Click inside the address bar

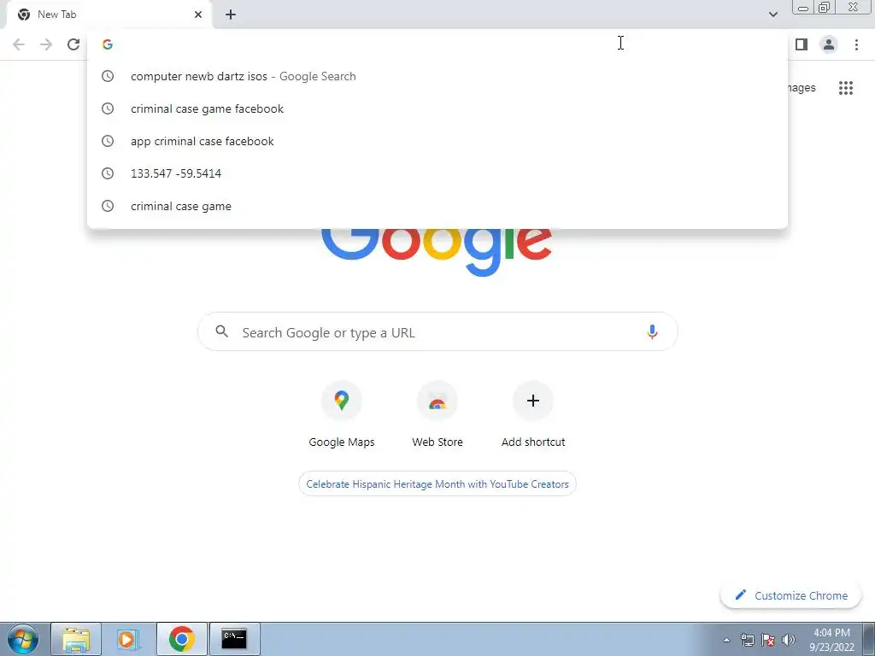click(438, 44)
